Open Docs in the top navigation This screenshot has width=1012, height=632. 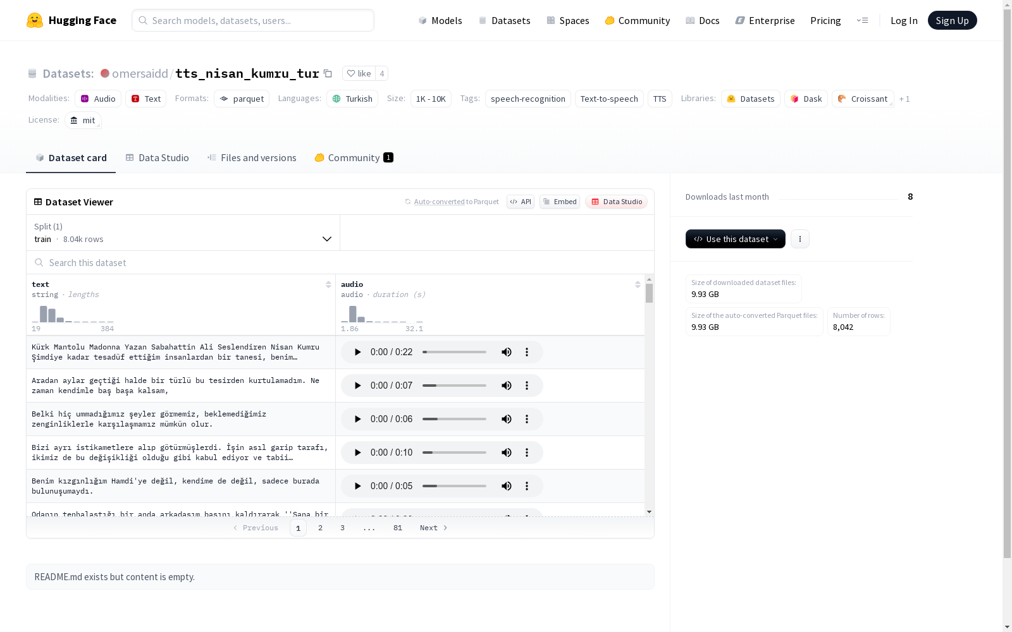[x=703, y=20]
